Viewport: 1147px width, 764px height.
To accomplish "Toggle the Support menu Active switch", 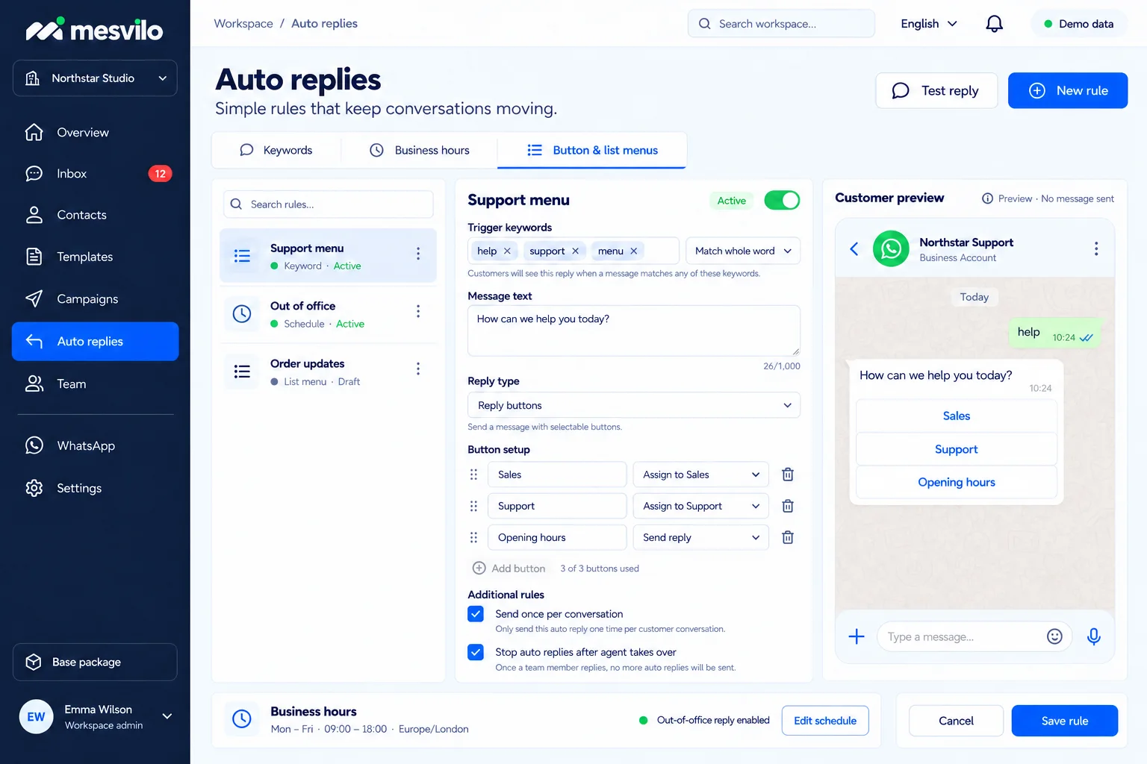I will click(782, 200).
